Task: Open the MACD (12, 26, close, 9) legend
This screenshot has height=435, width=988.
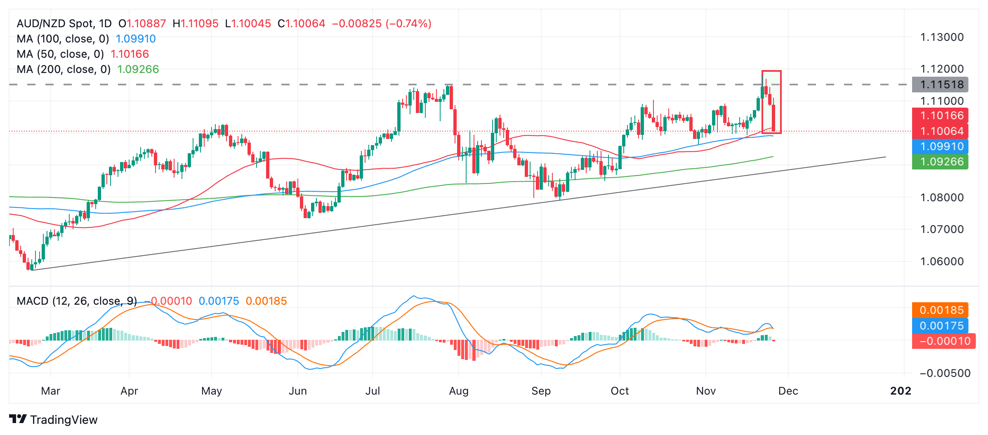Action: 76,301
